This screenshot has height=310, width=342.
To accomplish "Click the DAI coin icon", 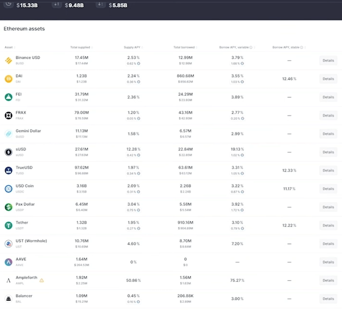I will (8, 79).
